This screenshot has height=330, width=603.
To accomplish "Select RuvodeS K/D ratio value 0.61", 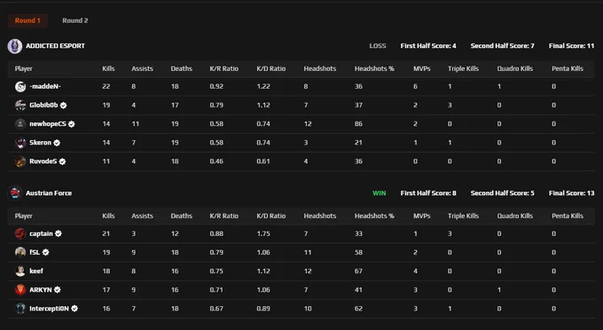I will (263, 161).
